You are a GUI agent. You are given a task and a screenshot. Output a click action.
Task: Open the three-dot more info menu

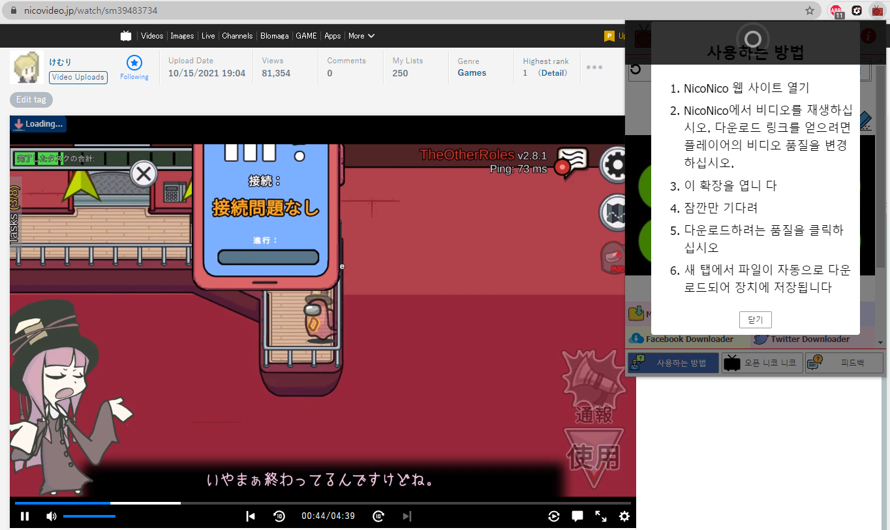pyautogui.click(x=594, y=67)
